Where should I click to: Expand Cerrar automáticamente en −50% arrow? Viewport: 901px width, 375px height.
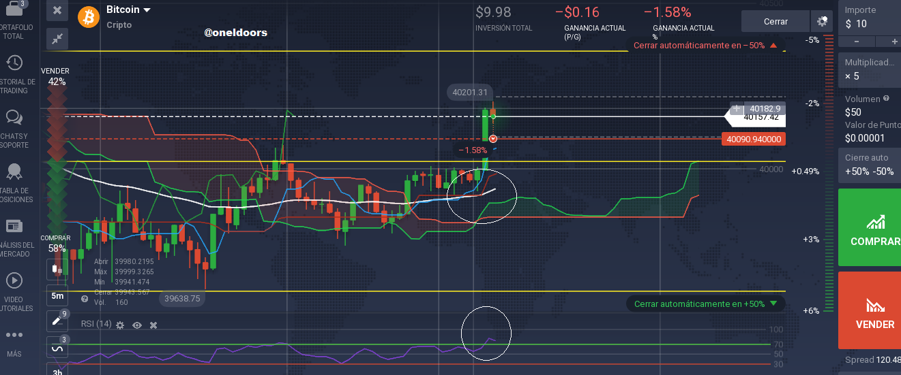pyautogui.click(x=773, y=46)
